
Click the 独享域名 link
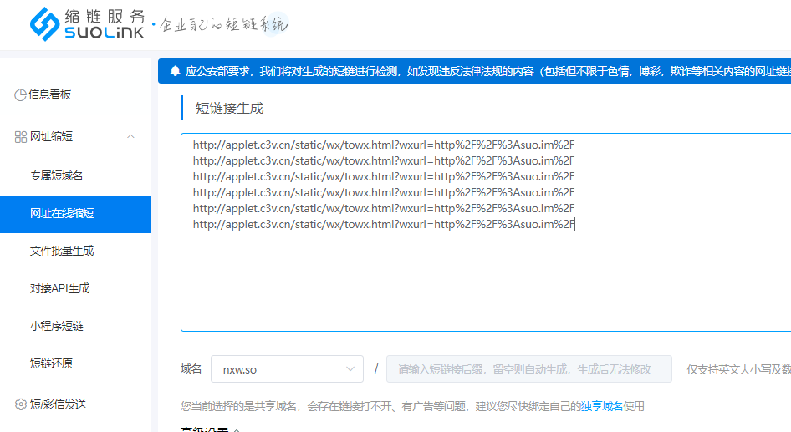[601, 406]
